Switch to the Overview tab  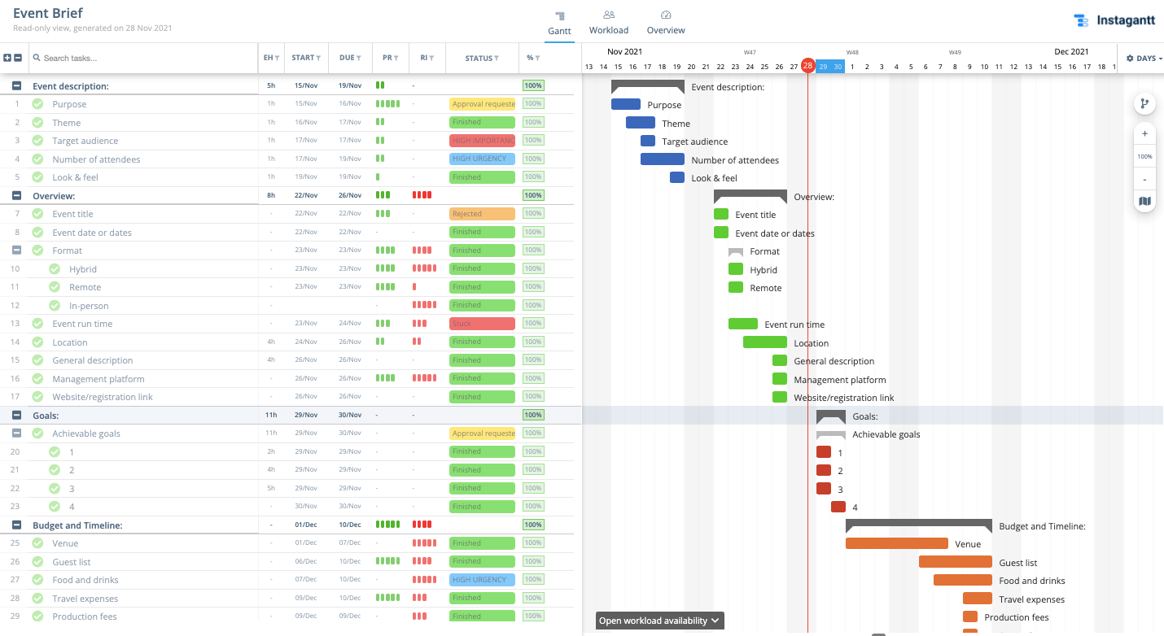(666, 23)
